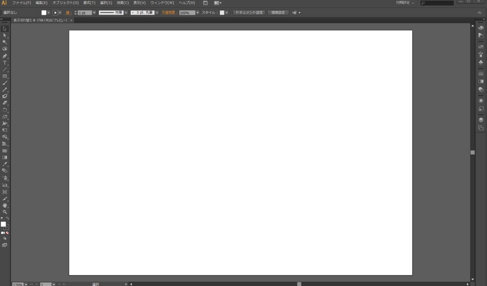The image size is (487, 286).
Task: Select the Eyedropper tool
Action: (x=5, y=164)
